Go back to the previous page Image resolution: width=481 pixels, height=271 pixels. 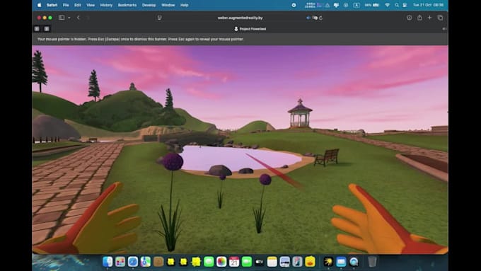79,18
